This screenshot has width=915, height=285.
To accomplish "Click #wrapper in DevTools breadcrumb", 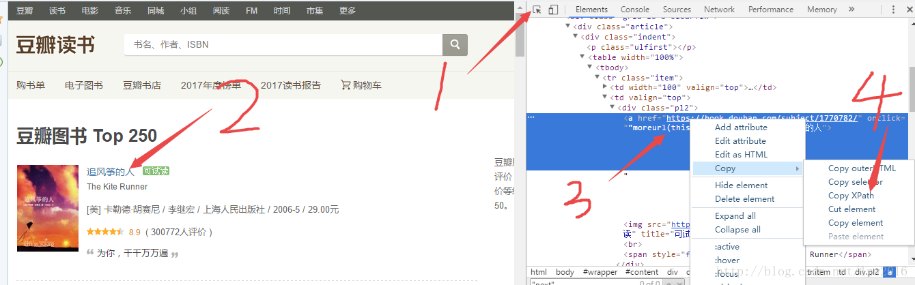I will [602, 272].
